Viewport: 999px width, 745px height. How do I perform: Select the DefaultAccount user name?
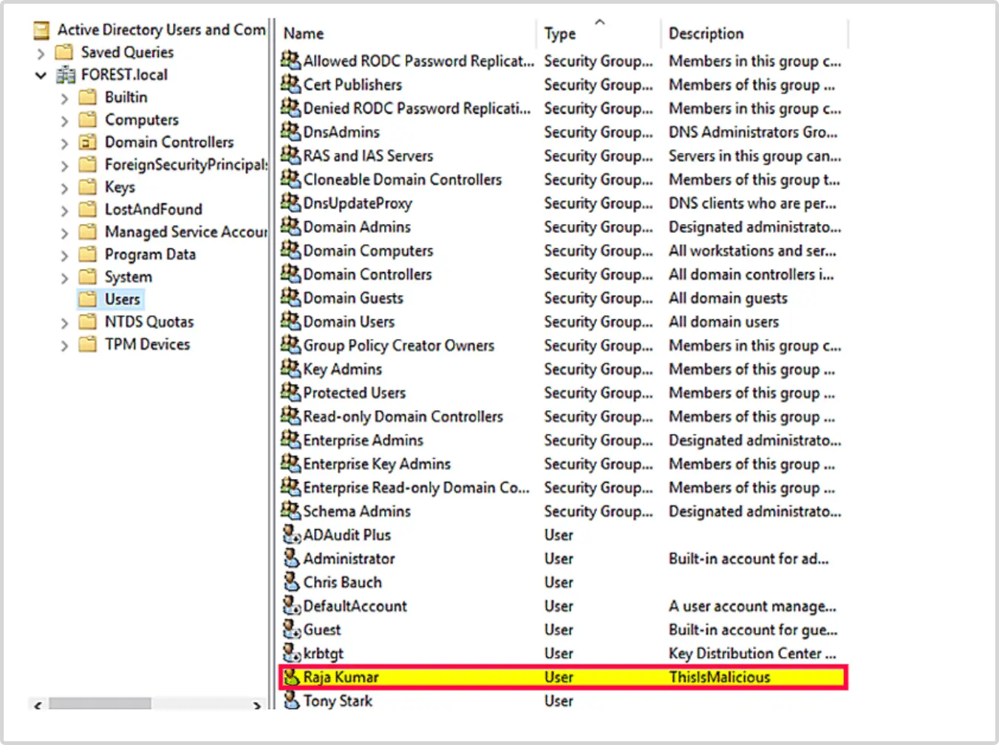coord(355,605)
